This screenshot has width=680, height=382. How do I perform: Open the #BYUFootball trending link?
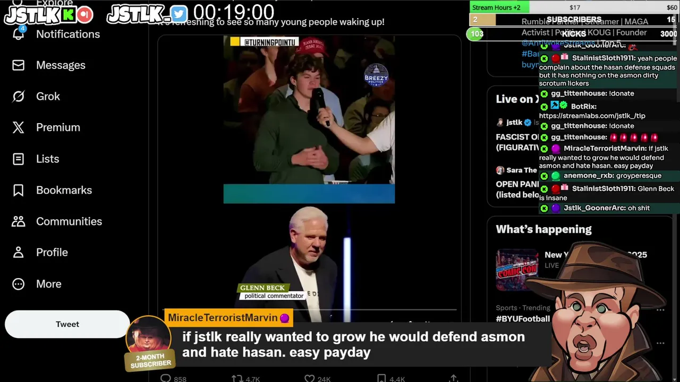click(x=523, y=318)
